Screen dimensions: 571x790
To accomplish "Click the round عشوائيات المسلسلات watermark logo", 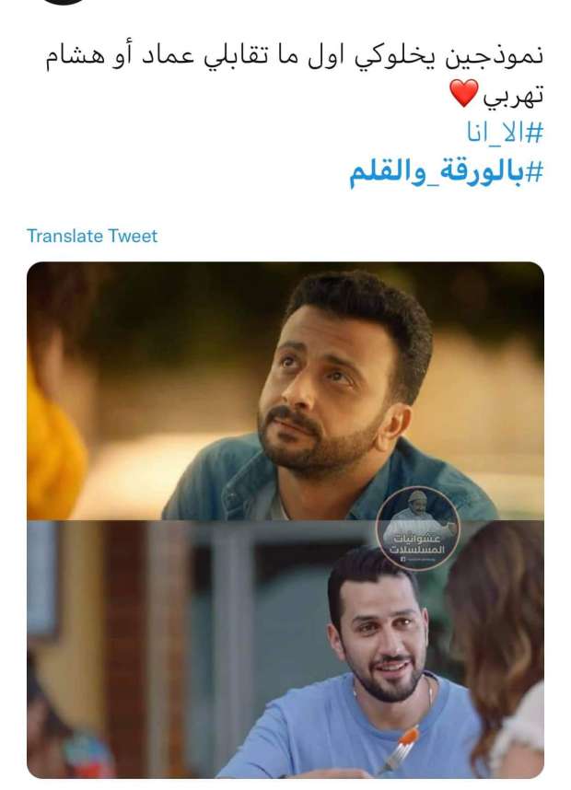I will point(418,529).
